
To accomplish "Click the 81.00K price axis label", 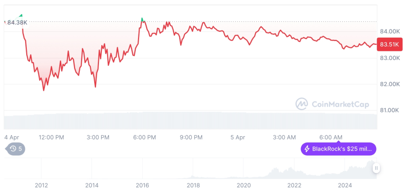I will click(389, 111).
